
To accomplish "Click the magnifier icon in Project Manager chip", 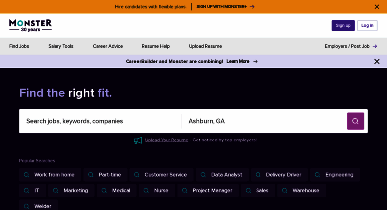I will coord(185,190).
